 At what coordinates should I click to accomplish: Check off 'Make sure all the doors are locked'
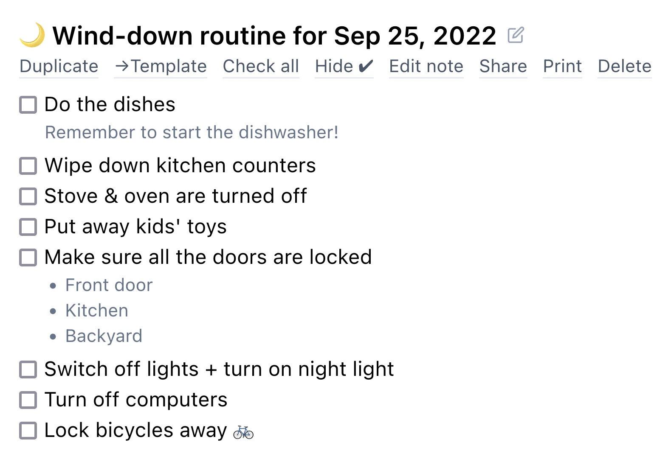click(28, 257)
